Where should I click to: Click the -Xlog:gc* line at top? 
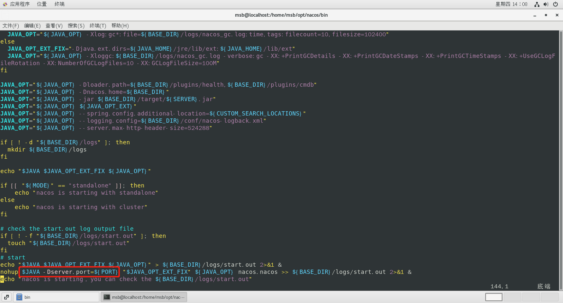[x=198, y=34]
